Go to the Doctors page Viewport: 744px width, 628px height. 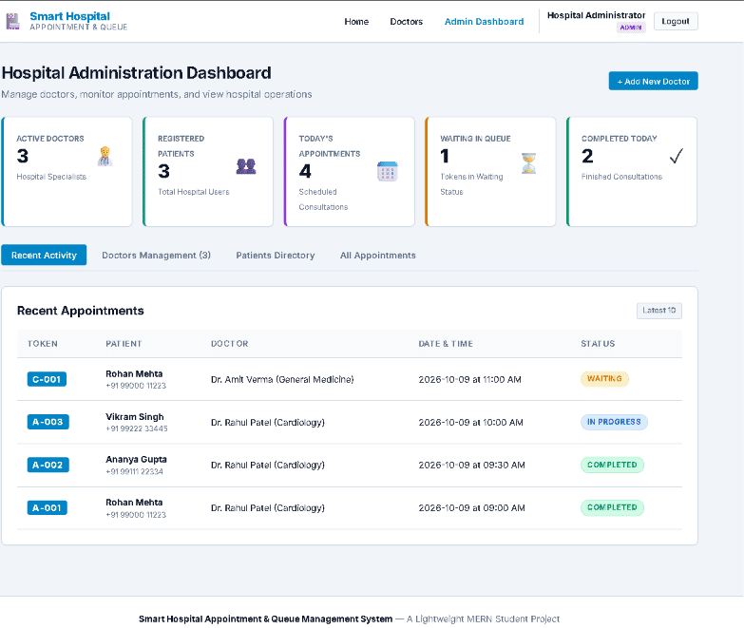click(x=406, y=21)
